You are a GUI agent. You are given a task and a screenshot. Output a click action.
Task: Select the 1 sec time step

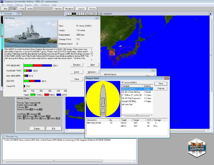[13, 9]
